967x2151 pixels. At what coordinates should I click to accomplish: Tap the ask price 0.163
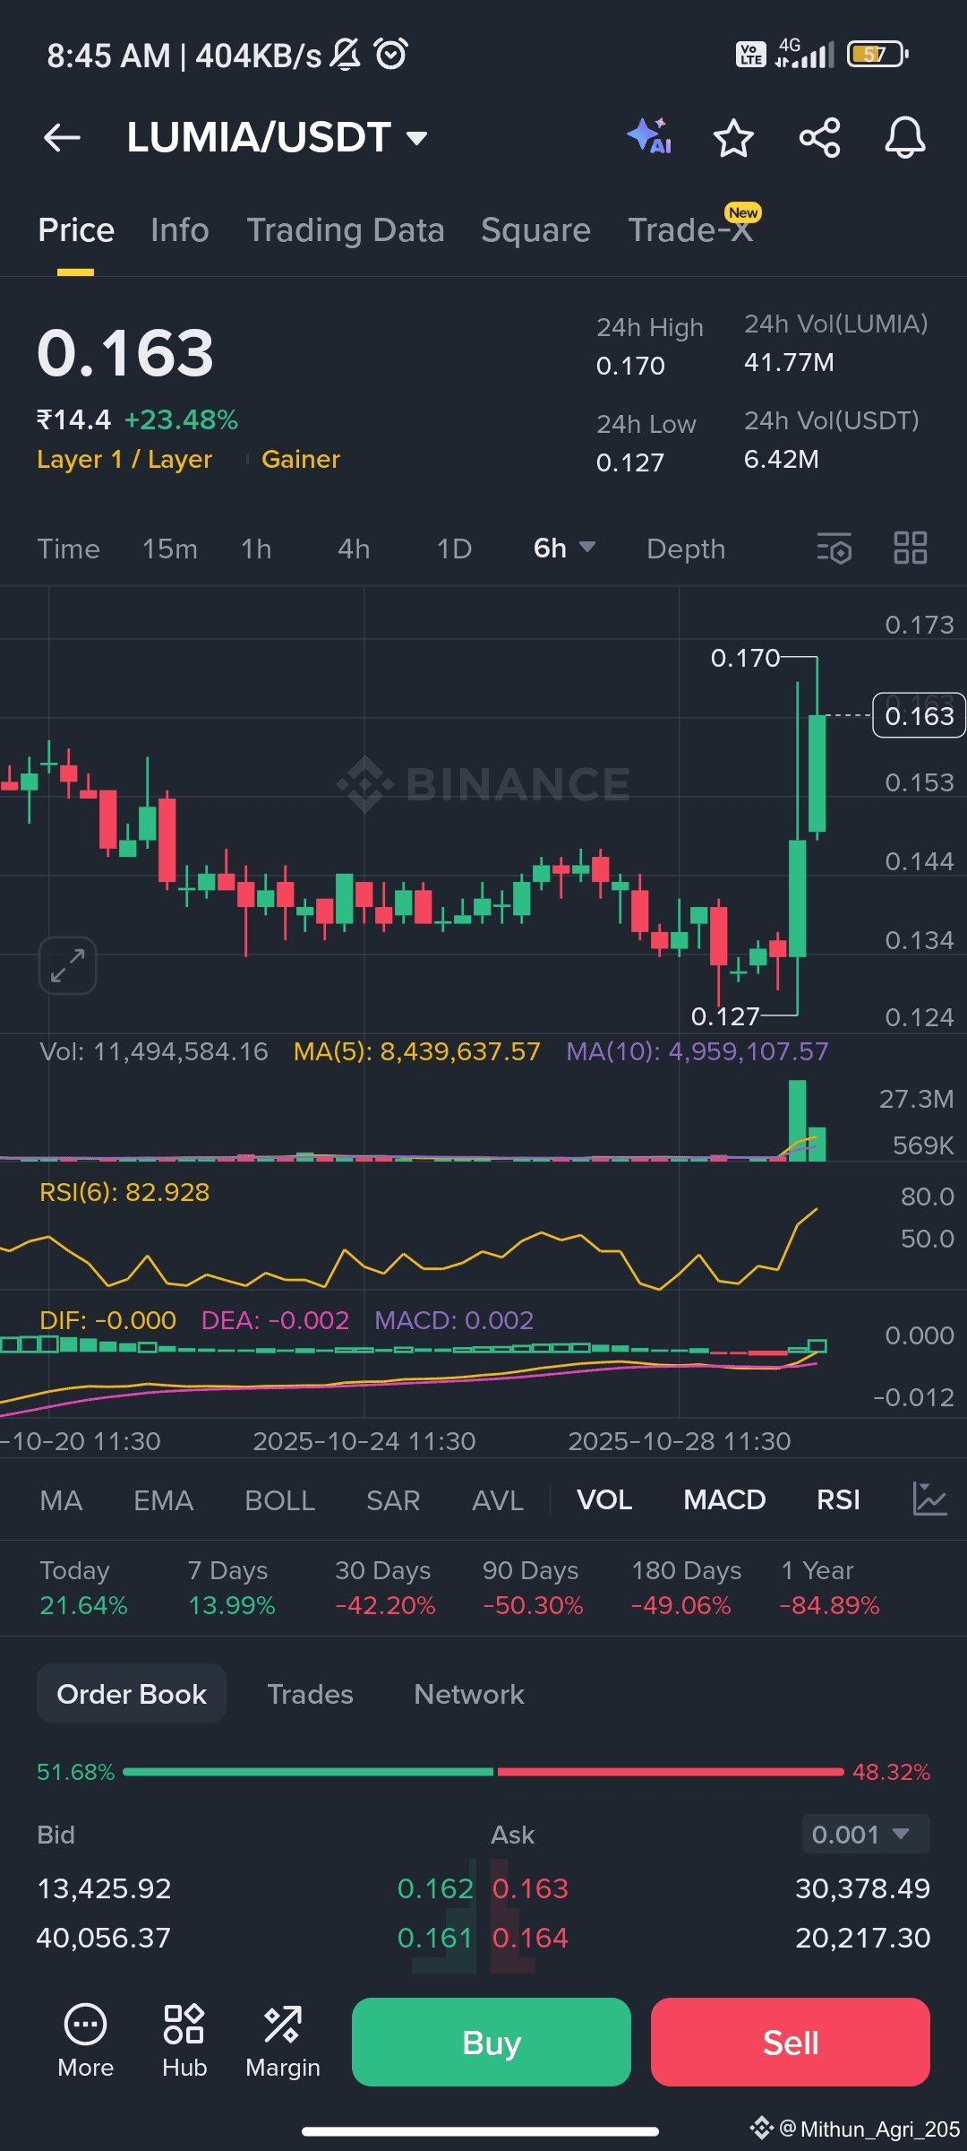[x=530, y=1888]
